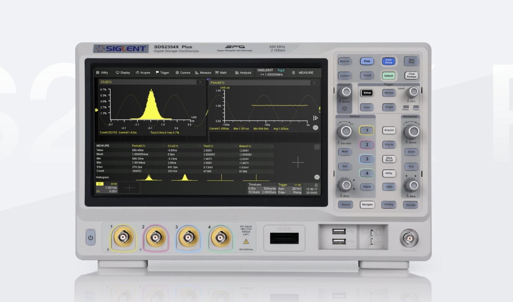Open the on-screen Acquire menu

click(143, 73)
